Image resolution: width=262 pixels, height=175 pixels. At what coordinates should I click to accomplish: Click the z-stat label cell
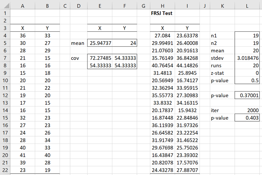pyautogui.click(x=222, y=73)
